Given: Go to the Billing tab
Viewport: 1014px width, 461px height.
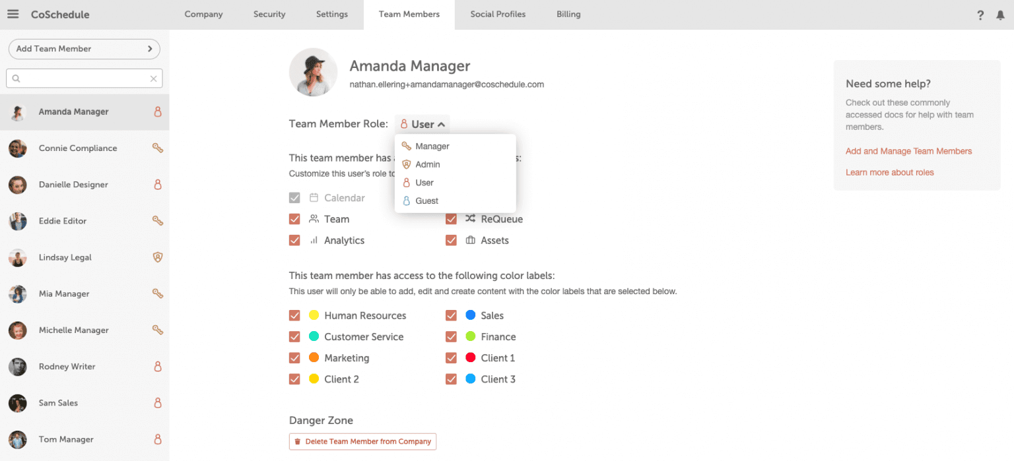Looking at the screenshot, I should point(568,15).
